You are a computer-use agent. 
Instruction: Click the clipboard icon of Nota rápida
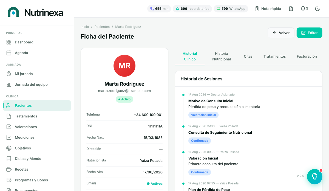coord(257,9)
